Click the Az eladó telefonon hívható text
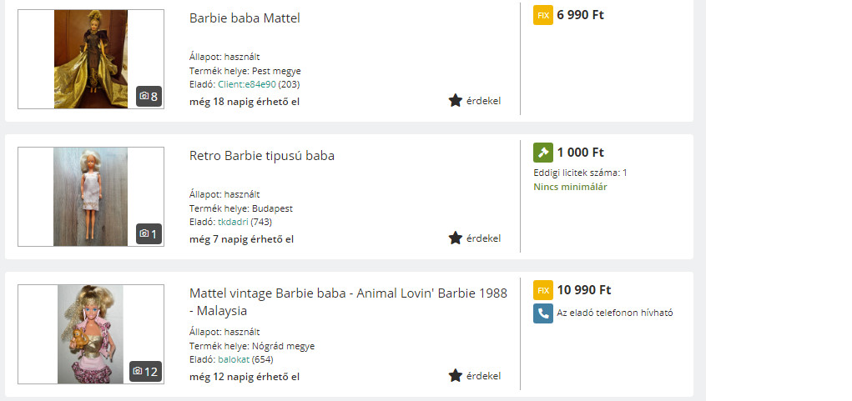Screen dimensions: 852x401 tap(614, 313)
